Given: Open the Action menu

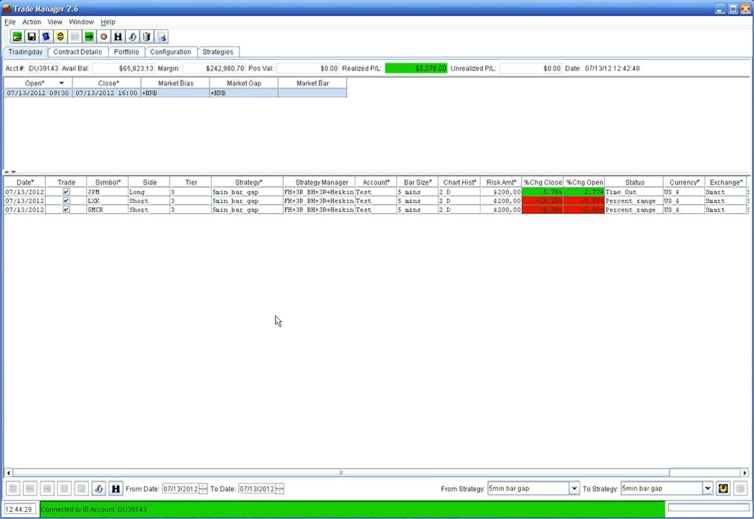Looking at the screenshot, I should point(32,22).
